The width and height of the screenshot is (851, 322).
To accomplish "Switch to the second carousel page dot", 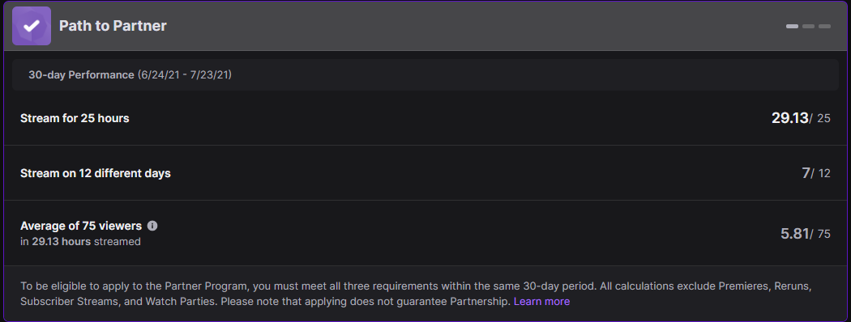I will pos(808,26).
